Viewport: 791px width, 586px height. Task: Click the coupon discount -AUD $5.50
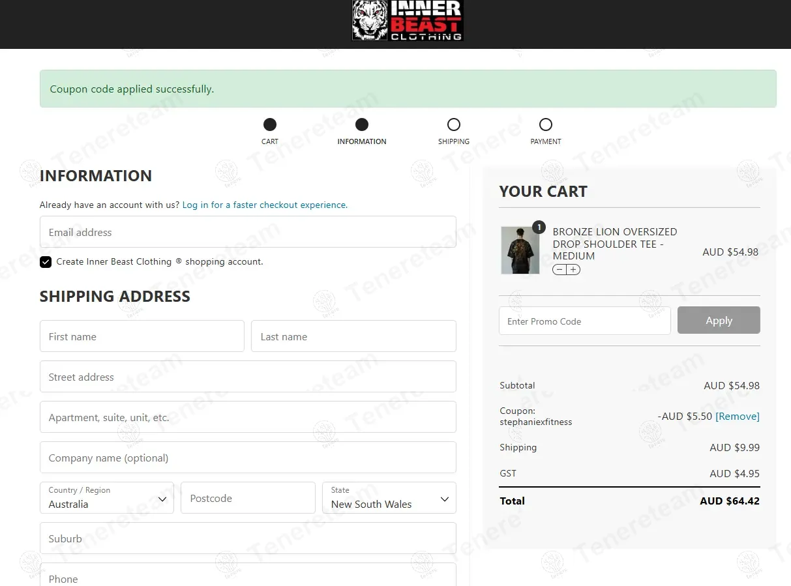[x=685, y=417]
